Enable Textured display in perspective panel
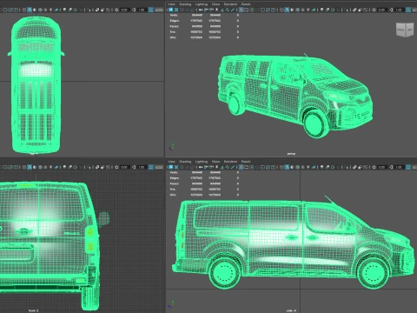This screenshot has height=313, width=417. coord(303,10)
